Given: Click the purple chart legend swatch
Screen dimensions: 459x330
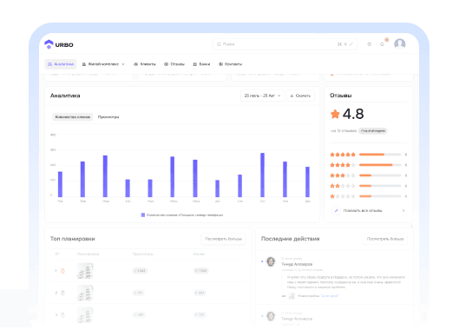Looking at the screenshot, I should click(143, 214).
